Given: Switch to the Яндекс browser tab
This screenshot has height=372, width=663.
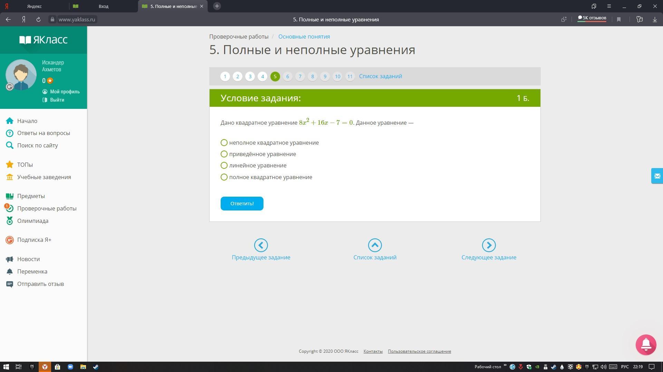Looking at the screenshot, I should pyautogui.click(x=34, y=6).
